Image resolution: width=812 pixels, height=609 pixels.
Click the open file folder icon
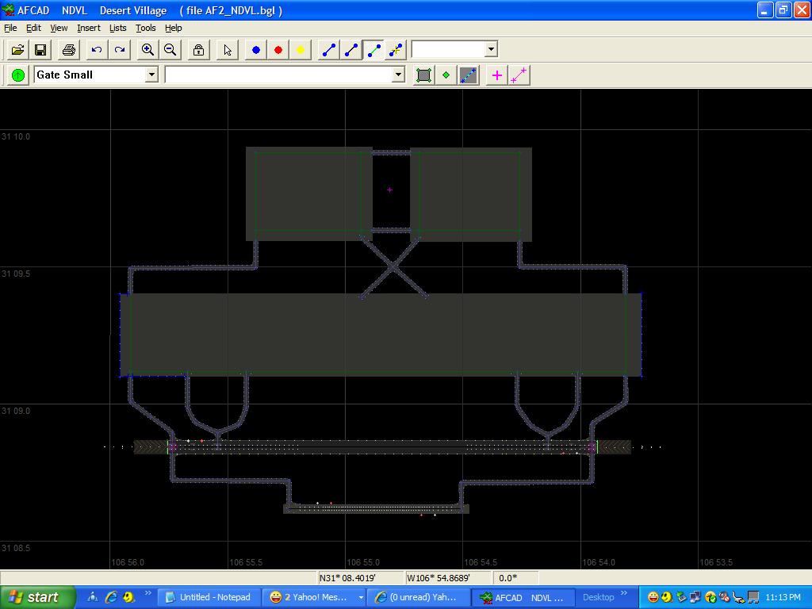tap(17, 50)
